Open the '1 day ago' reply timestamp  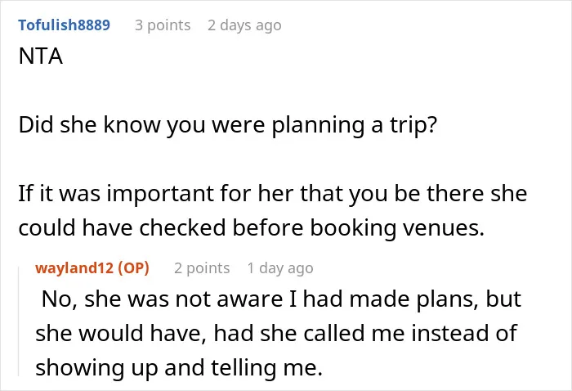pyautogui.click(x=280, y=268)
